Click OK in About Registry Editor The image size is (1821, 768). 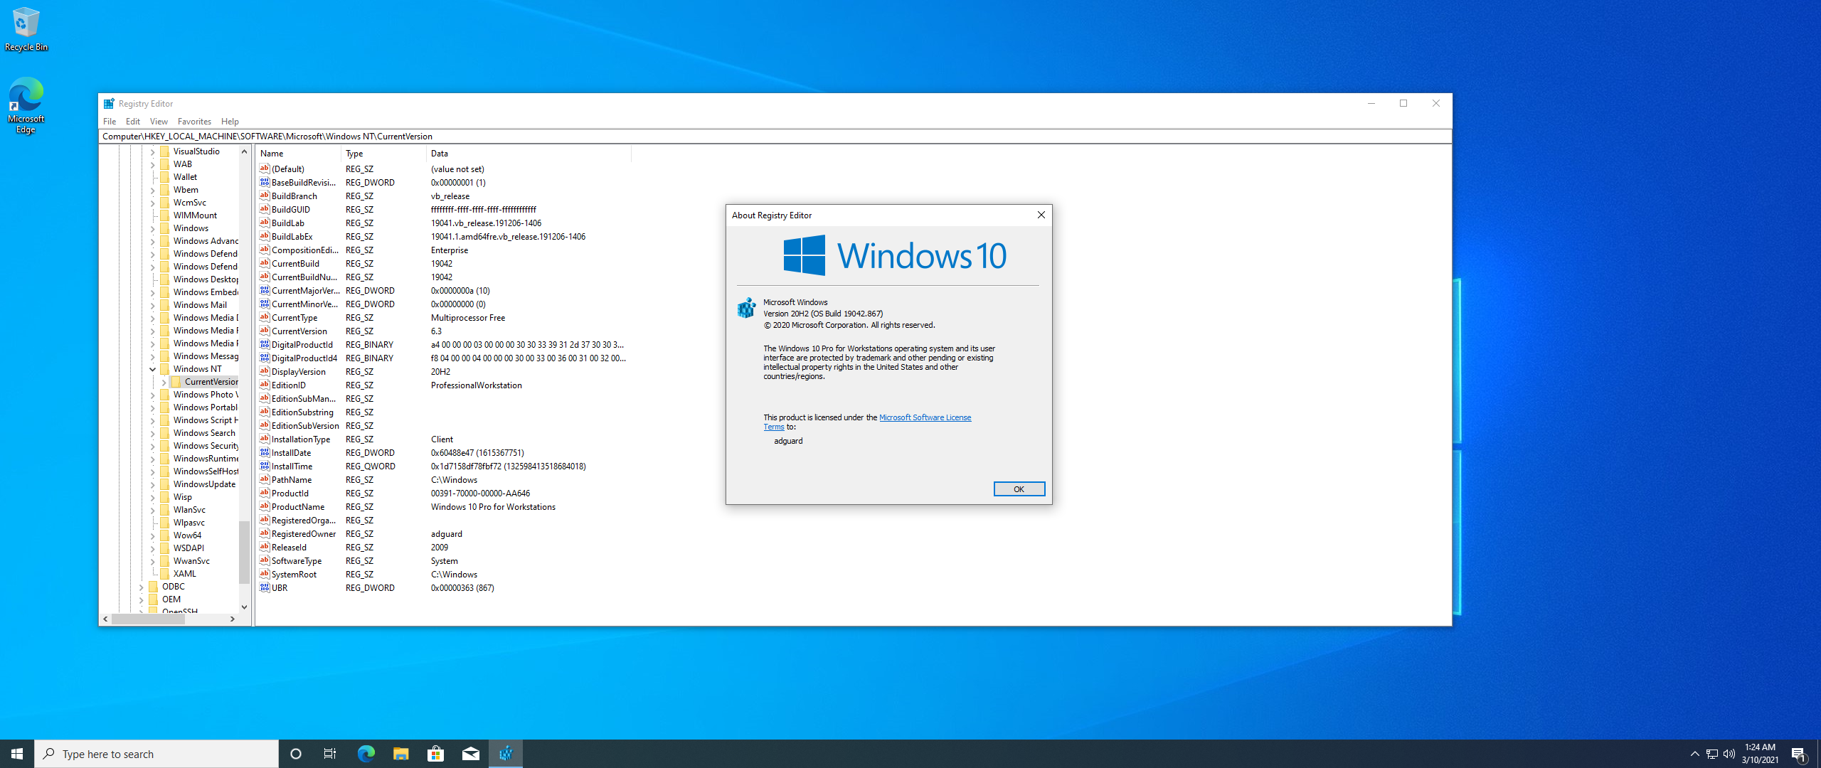[1019, 489]
